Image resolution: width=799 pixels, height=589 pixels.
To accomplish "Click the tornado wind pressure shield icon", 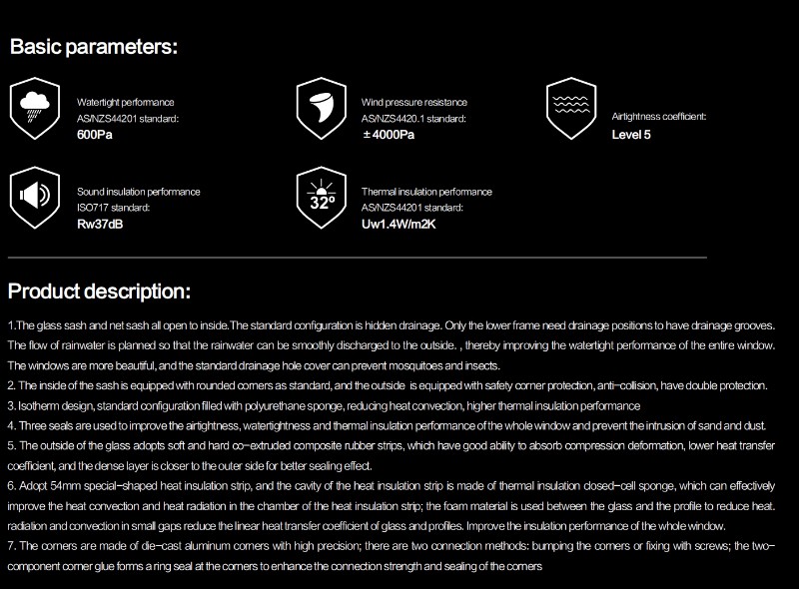I will (322, 109).
